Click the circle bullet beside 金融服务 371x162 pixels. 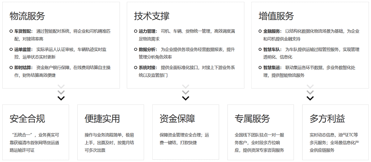tap(260, 31)
